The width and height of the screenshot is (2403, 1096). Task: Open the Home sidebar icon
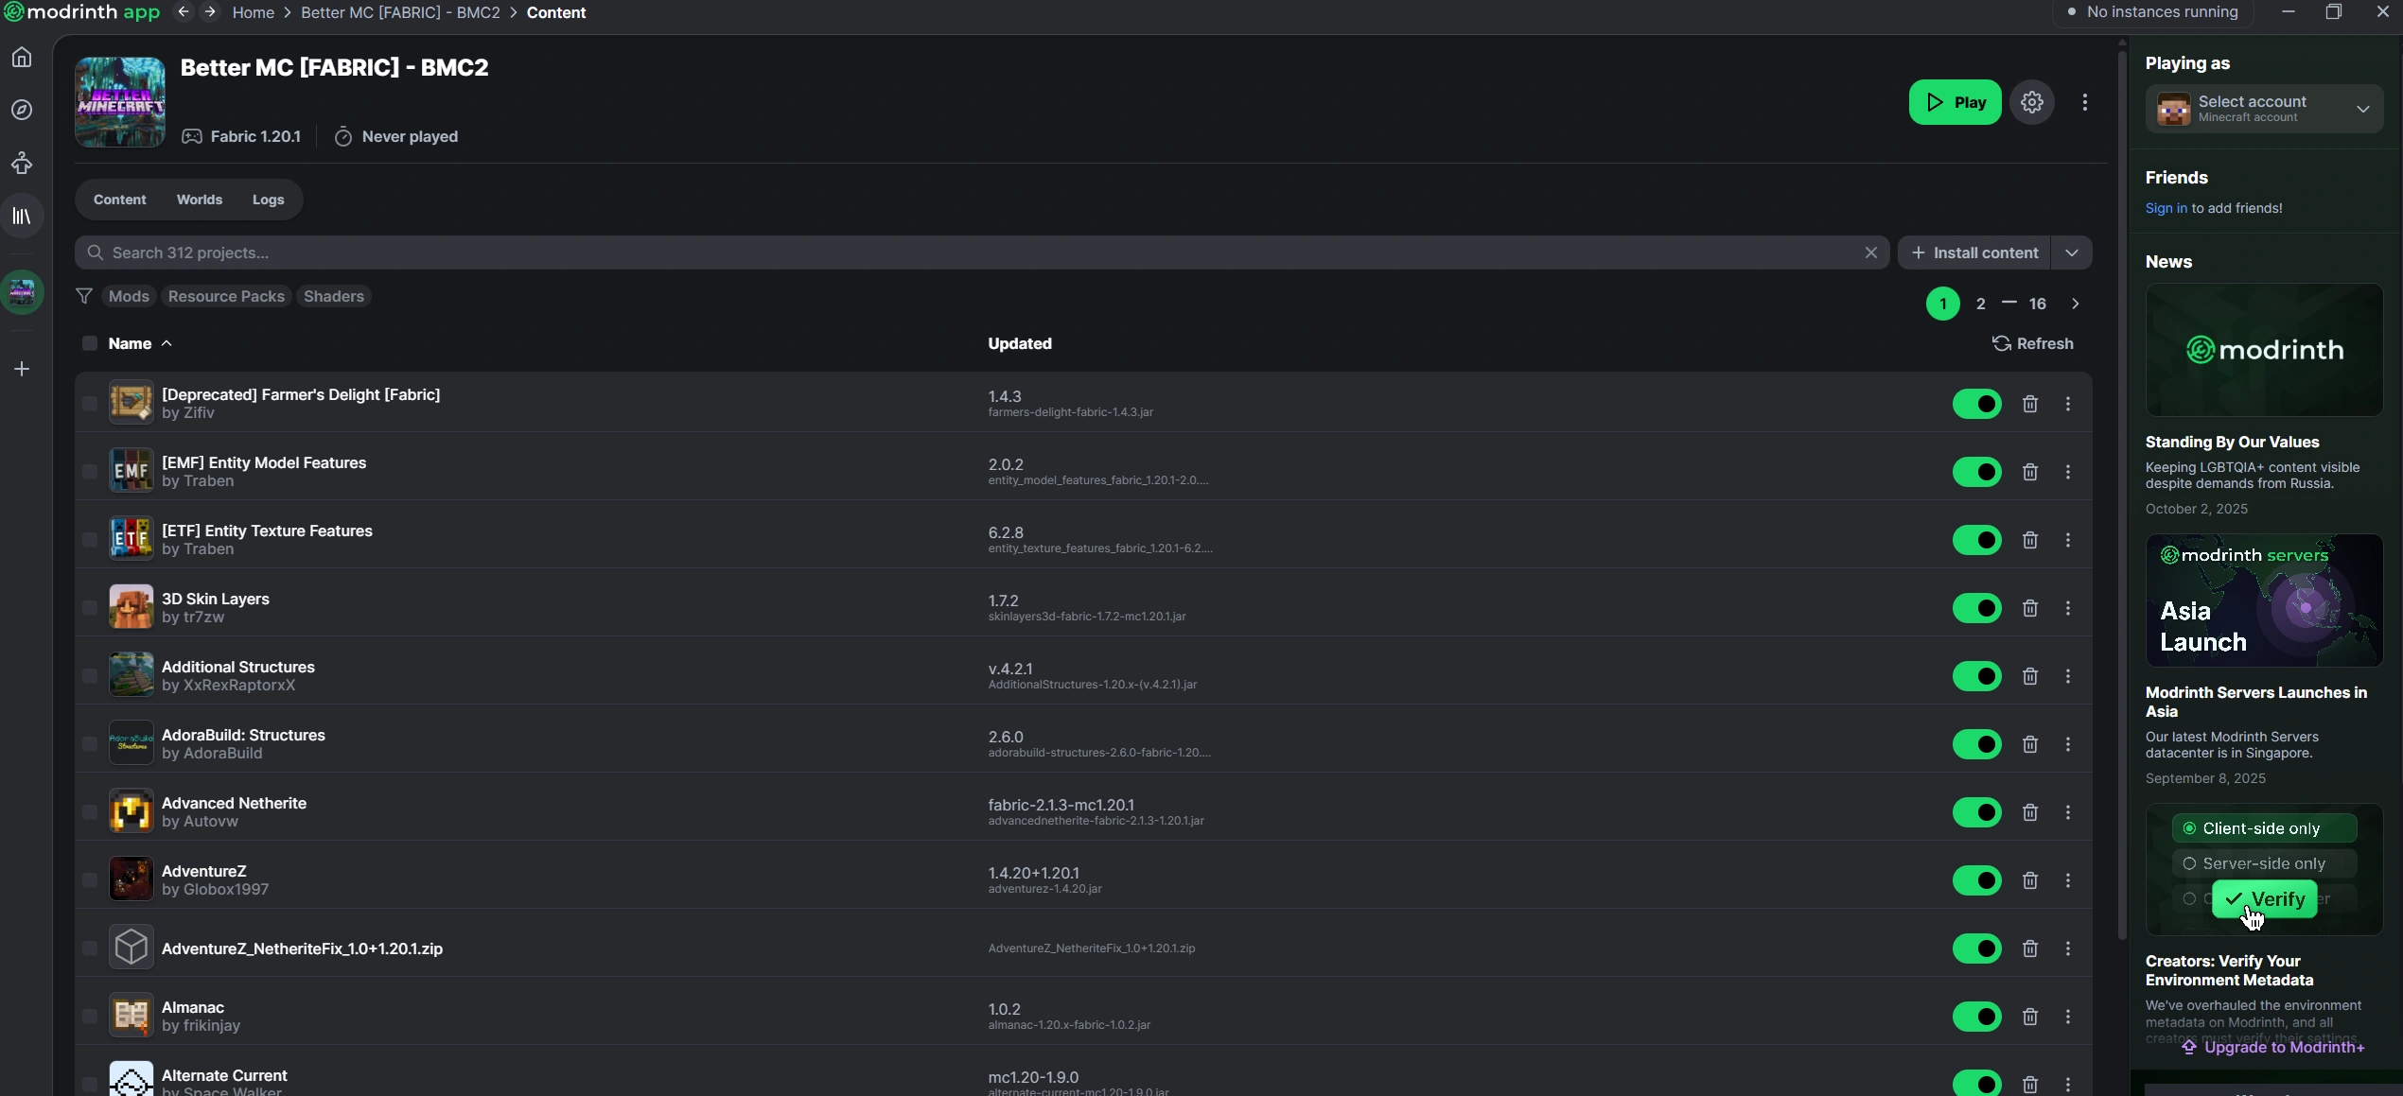tap(22, 58)
